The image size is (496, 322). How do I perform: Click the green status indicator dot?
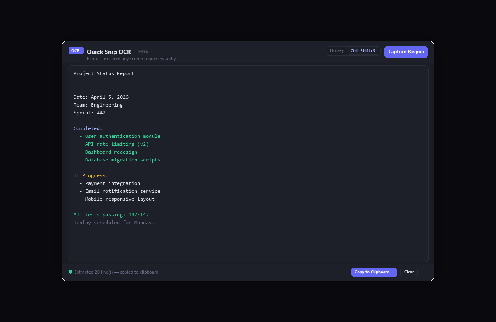(x=71, y=272)
